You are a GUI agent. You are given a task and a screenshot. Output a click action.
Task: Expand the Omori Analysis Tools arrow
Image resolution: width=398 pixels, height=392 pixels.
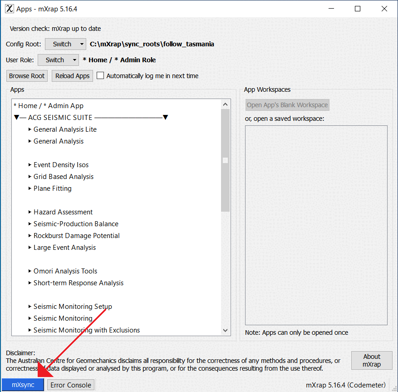coord(29,271)
